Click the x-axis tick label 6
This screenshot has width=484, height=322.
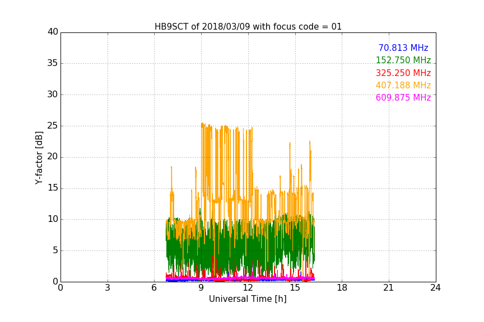[154, 288]
